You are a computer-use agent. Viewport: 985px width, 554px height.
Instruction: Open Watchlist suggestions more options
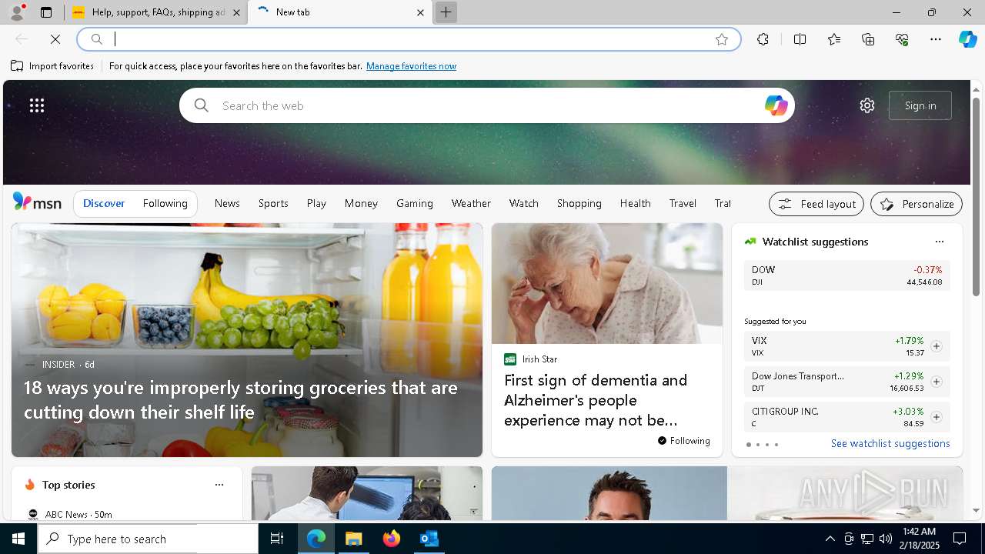(x=939, y=242)
